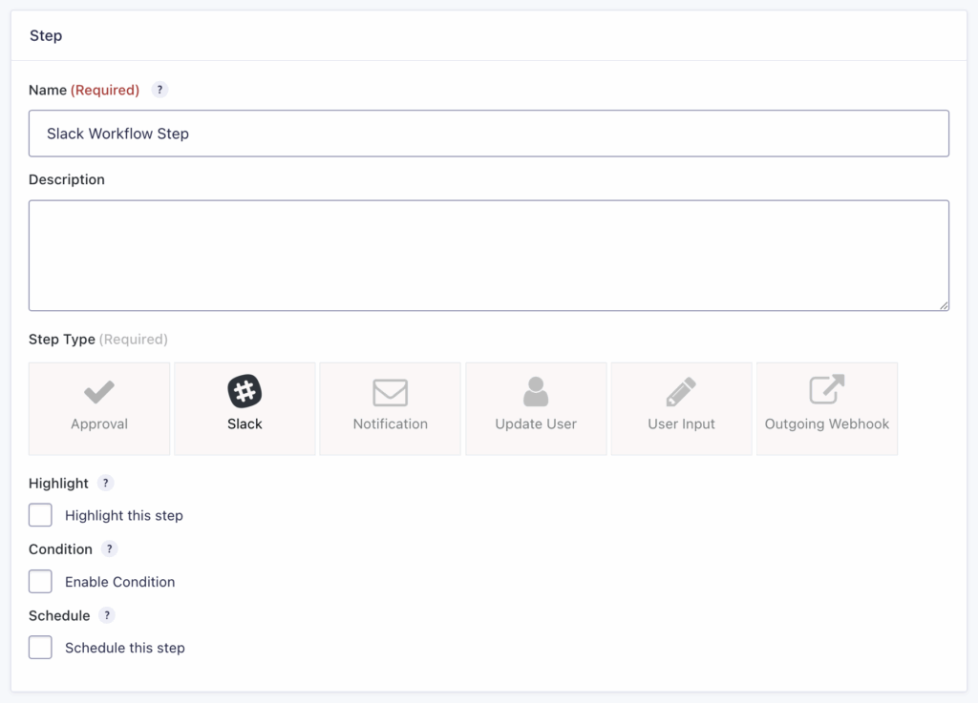This screenshot has width=978, height=703.
Task: View the Schedule help tooltip
Action: [x=105, y=615]
